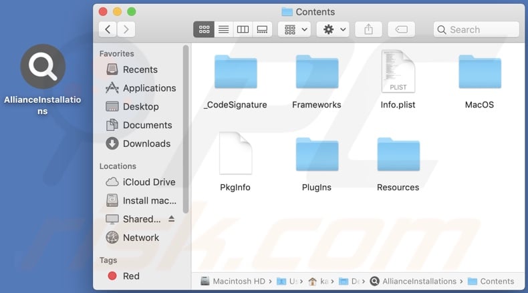Open Applications in the sidebar

(141, 88)
